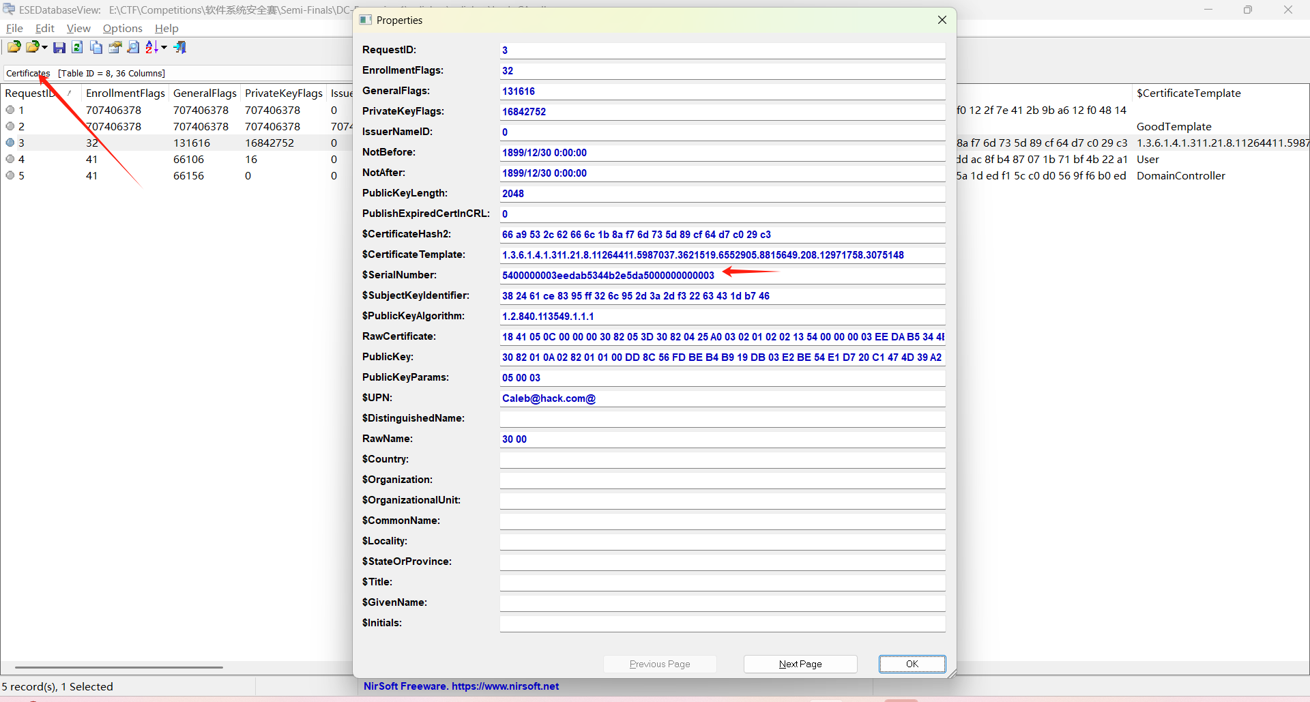The width and height of the screenshot is (1310, 702).
Task: Click the Refresh toolbar icon
Action: [77, 47]
